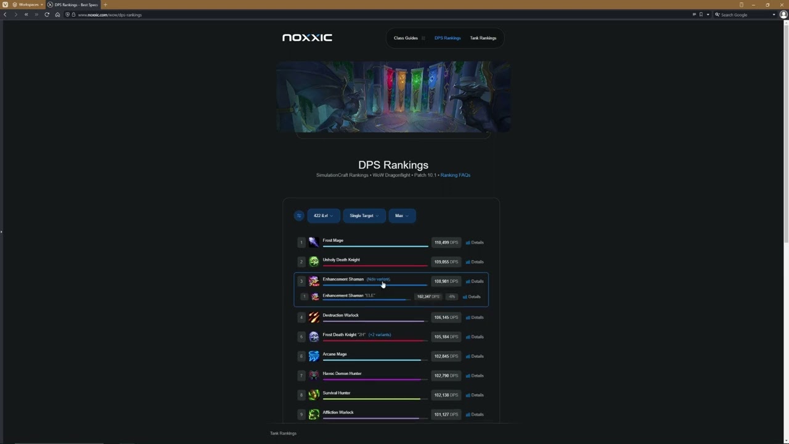Open Details for Havoc Demon Hunter
This screenshot has width=789, height=444.
(x=475, y=376)
